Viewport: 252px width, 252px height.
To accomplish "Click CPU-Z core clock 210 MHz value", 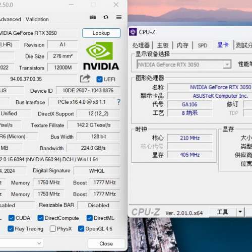I will pyautogui.click(x=190, y=138).
